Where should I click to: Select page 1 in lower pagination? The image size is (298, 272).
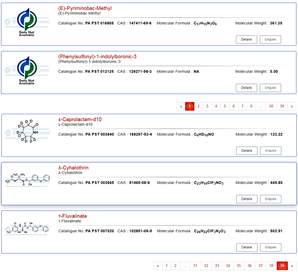167,266
